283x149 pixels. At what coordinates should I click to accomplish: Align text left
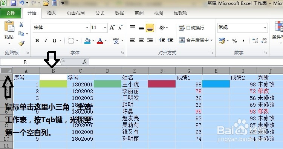click(x=133, y=40)
